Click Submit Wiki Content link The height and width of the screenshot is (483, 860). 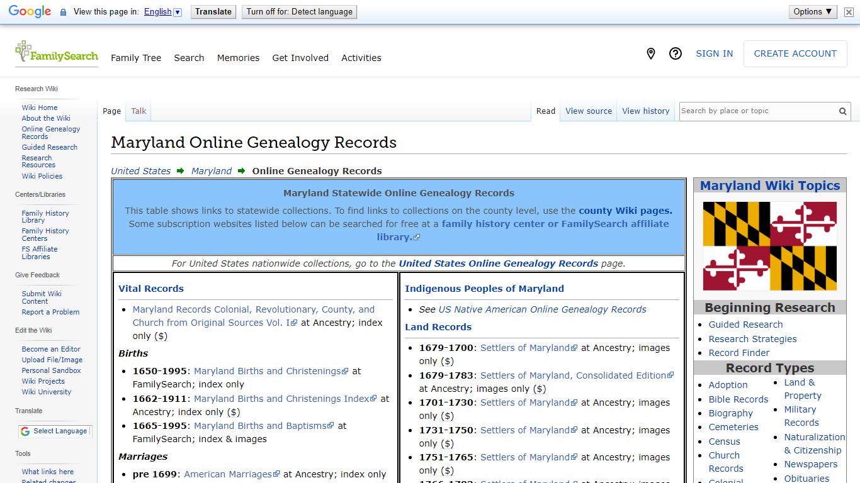[x=42, y=297]
